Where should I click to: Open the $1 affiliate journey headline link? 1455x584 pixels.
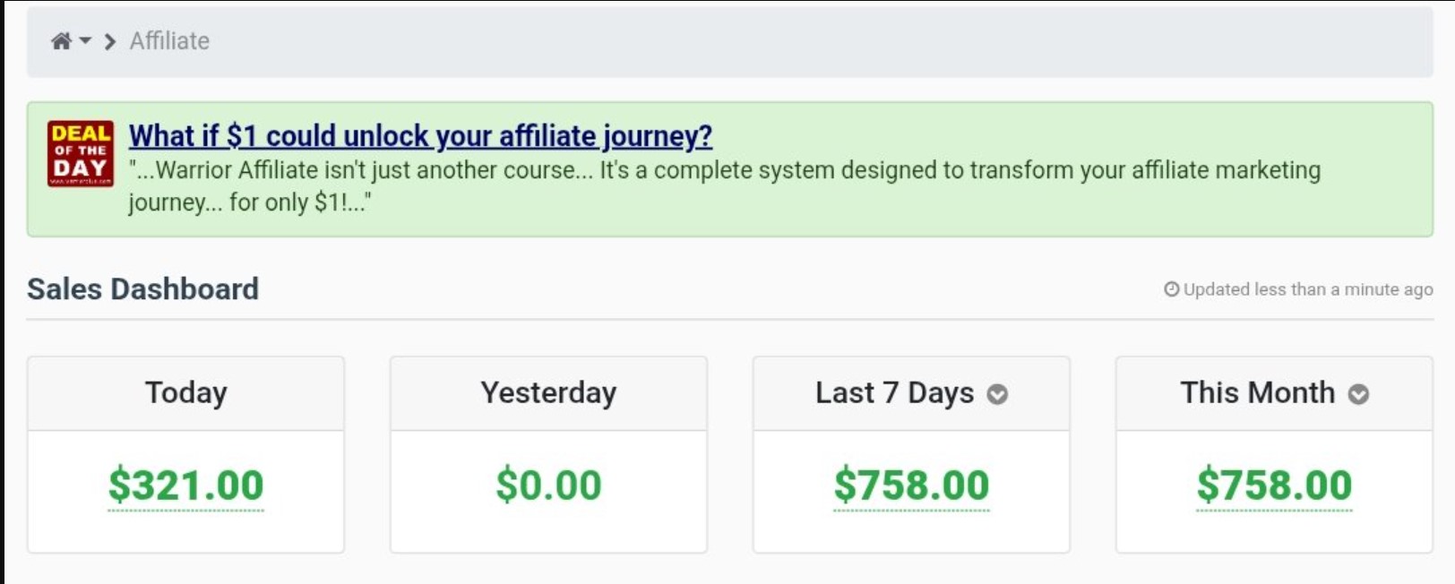coord(420,136)
